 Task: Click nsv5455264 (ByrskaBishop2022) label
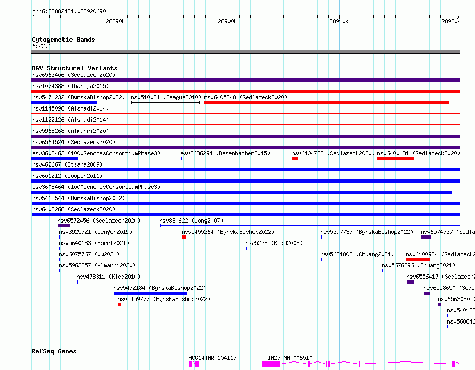228,232
